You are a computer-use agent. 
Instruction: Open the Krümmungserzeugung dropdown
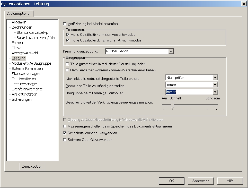coord(171,51)
